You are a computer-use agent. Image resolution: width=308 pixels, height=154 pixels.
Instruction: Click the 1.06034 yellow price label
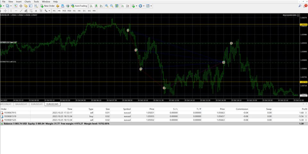(x=304, y=25)
